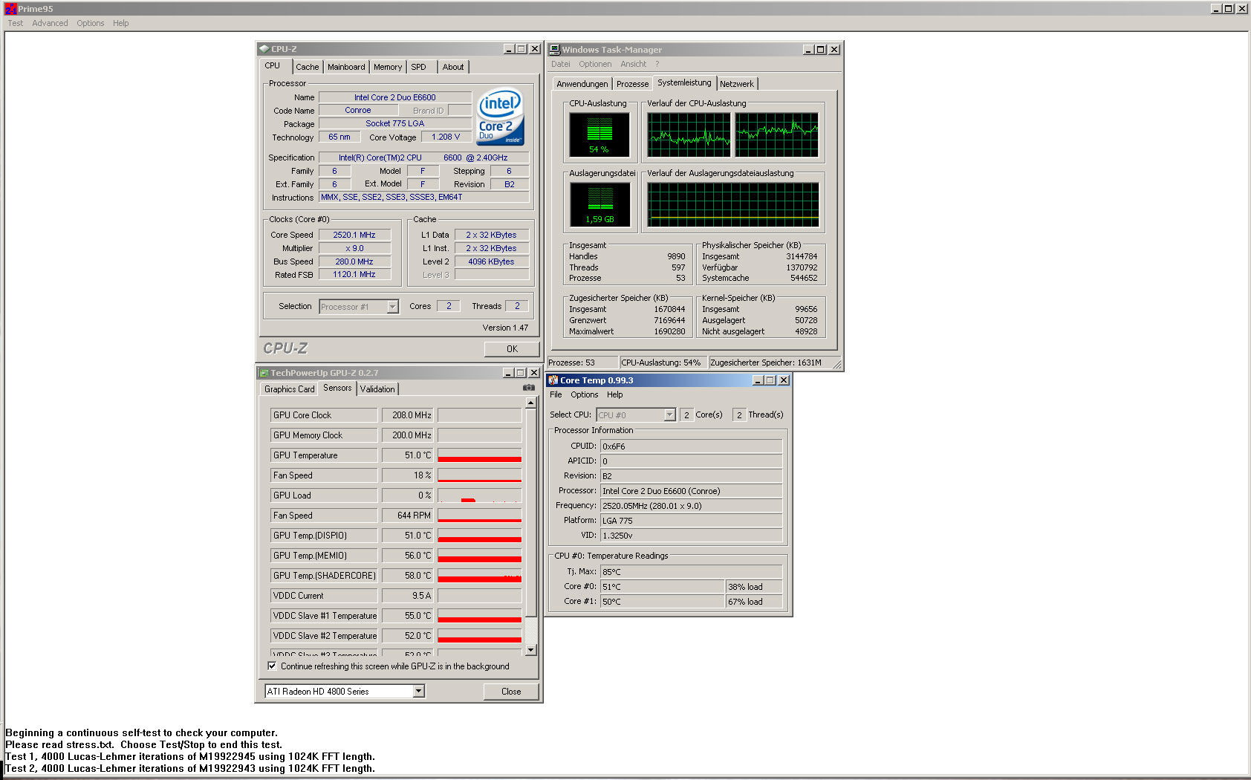Open the Processor #1 selection dropdown in CPU-Z
1251x780 pixels.
click(x=393, y=307)
